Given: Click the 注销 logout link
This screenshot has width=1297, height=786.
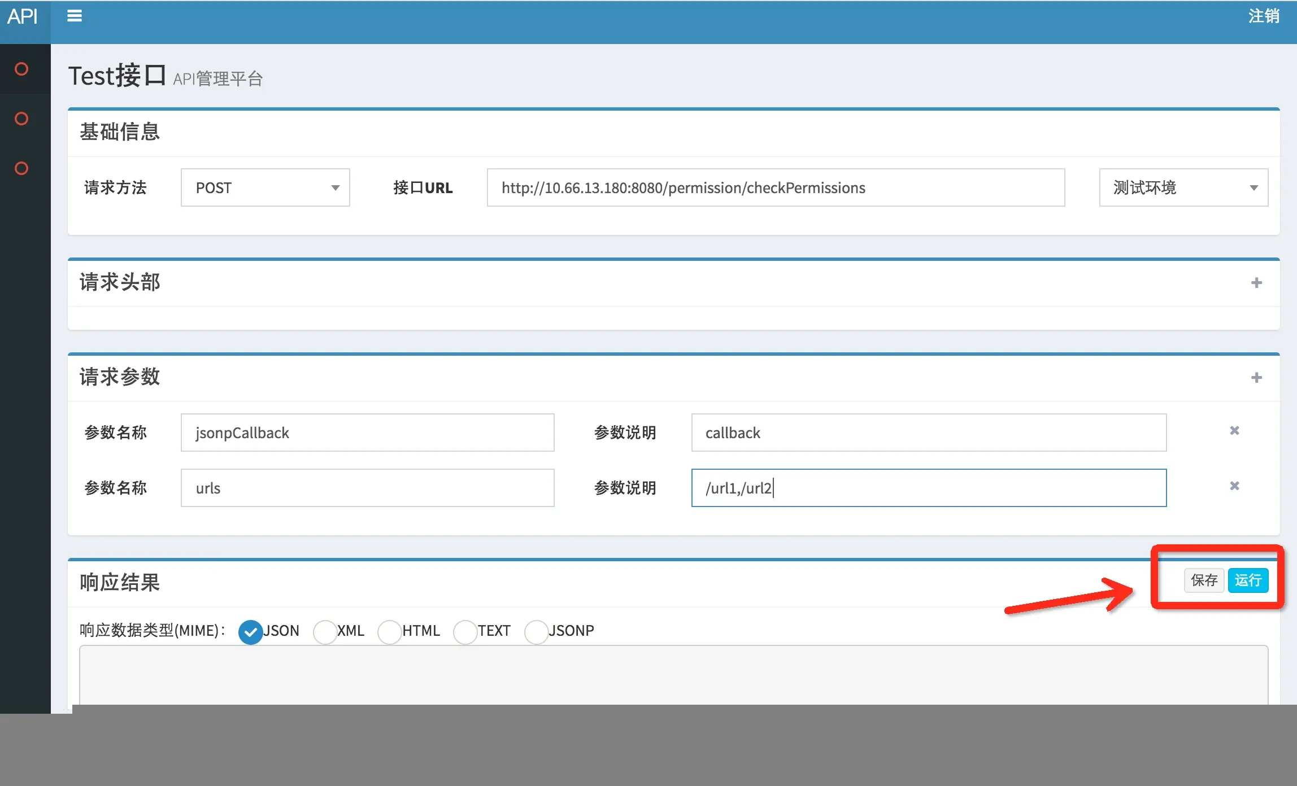Looking at the screenshot, I should 1264,16.
